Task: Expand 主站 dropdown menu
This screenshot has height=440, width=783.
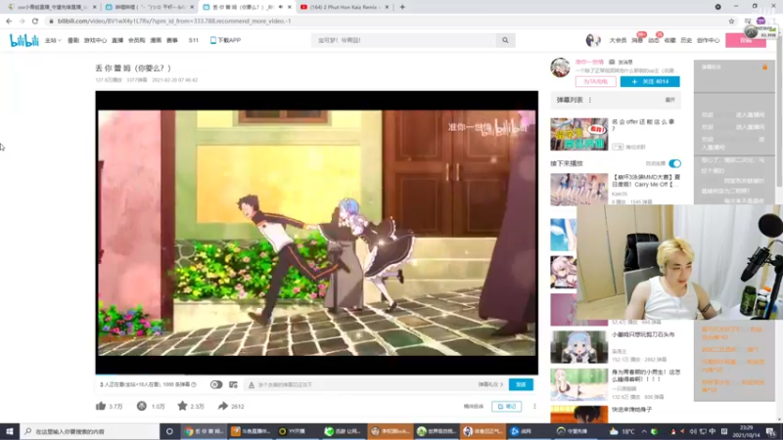Action: [53, 40]
